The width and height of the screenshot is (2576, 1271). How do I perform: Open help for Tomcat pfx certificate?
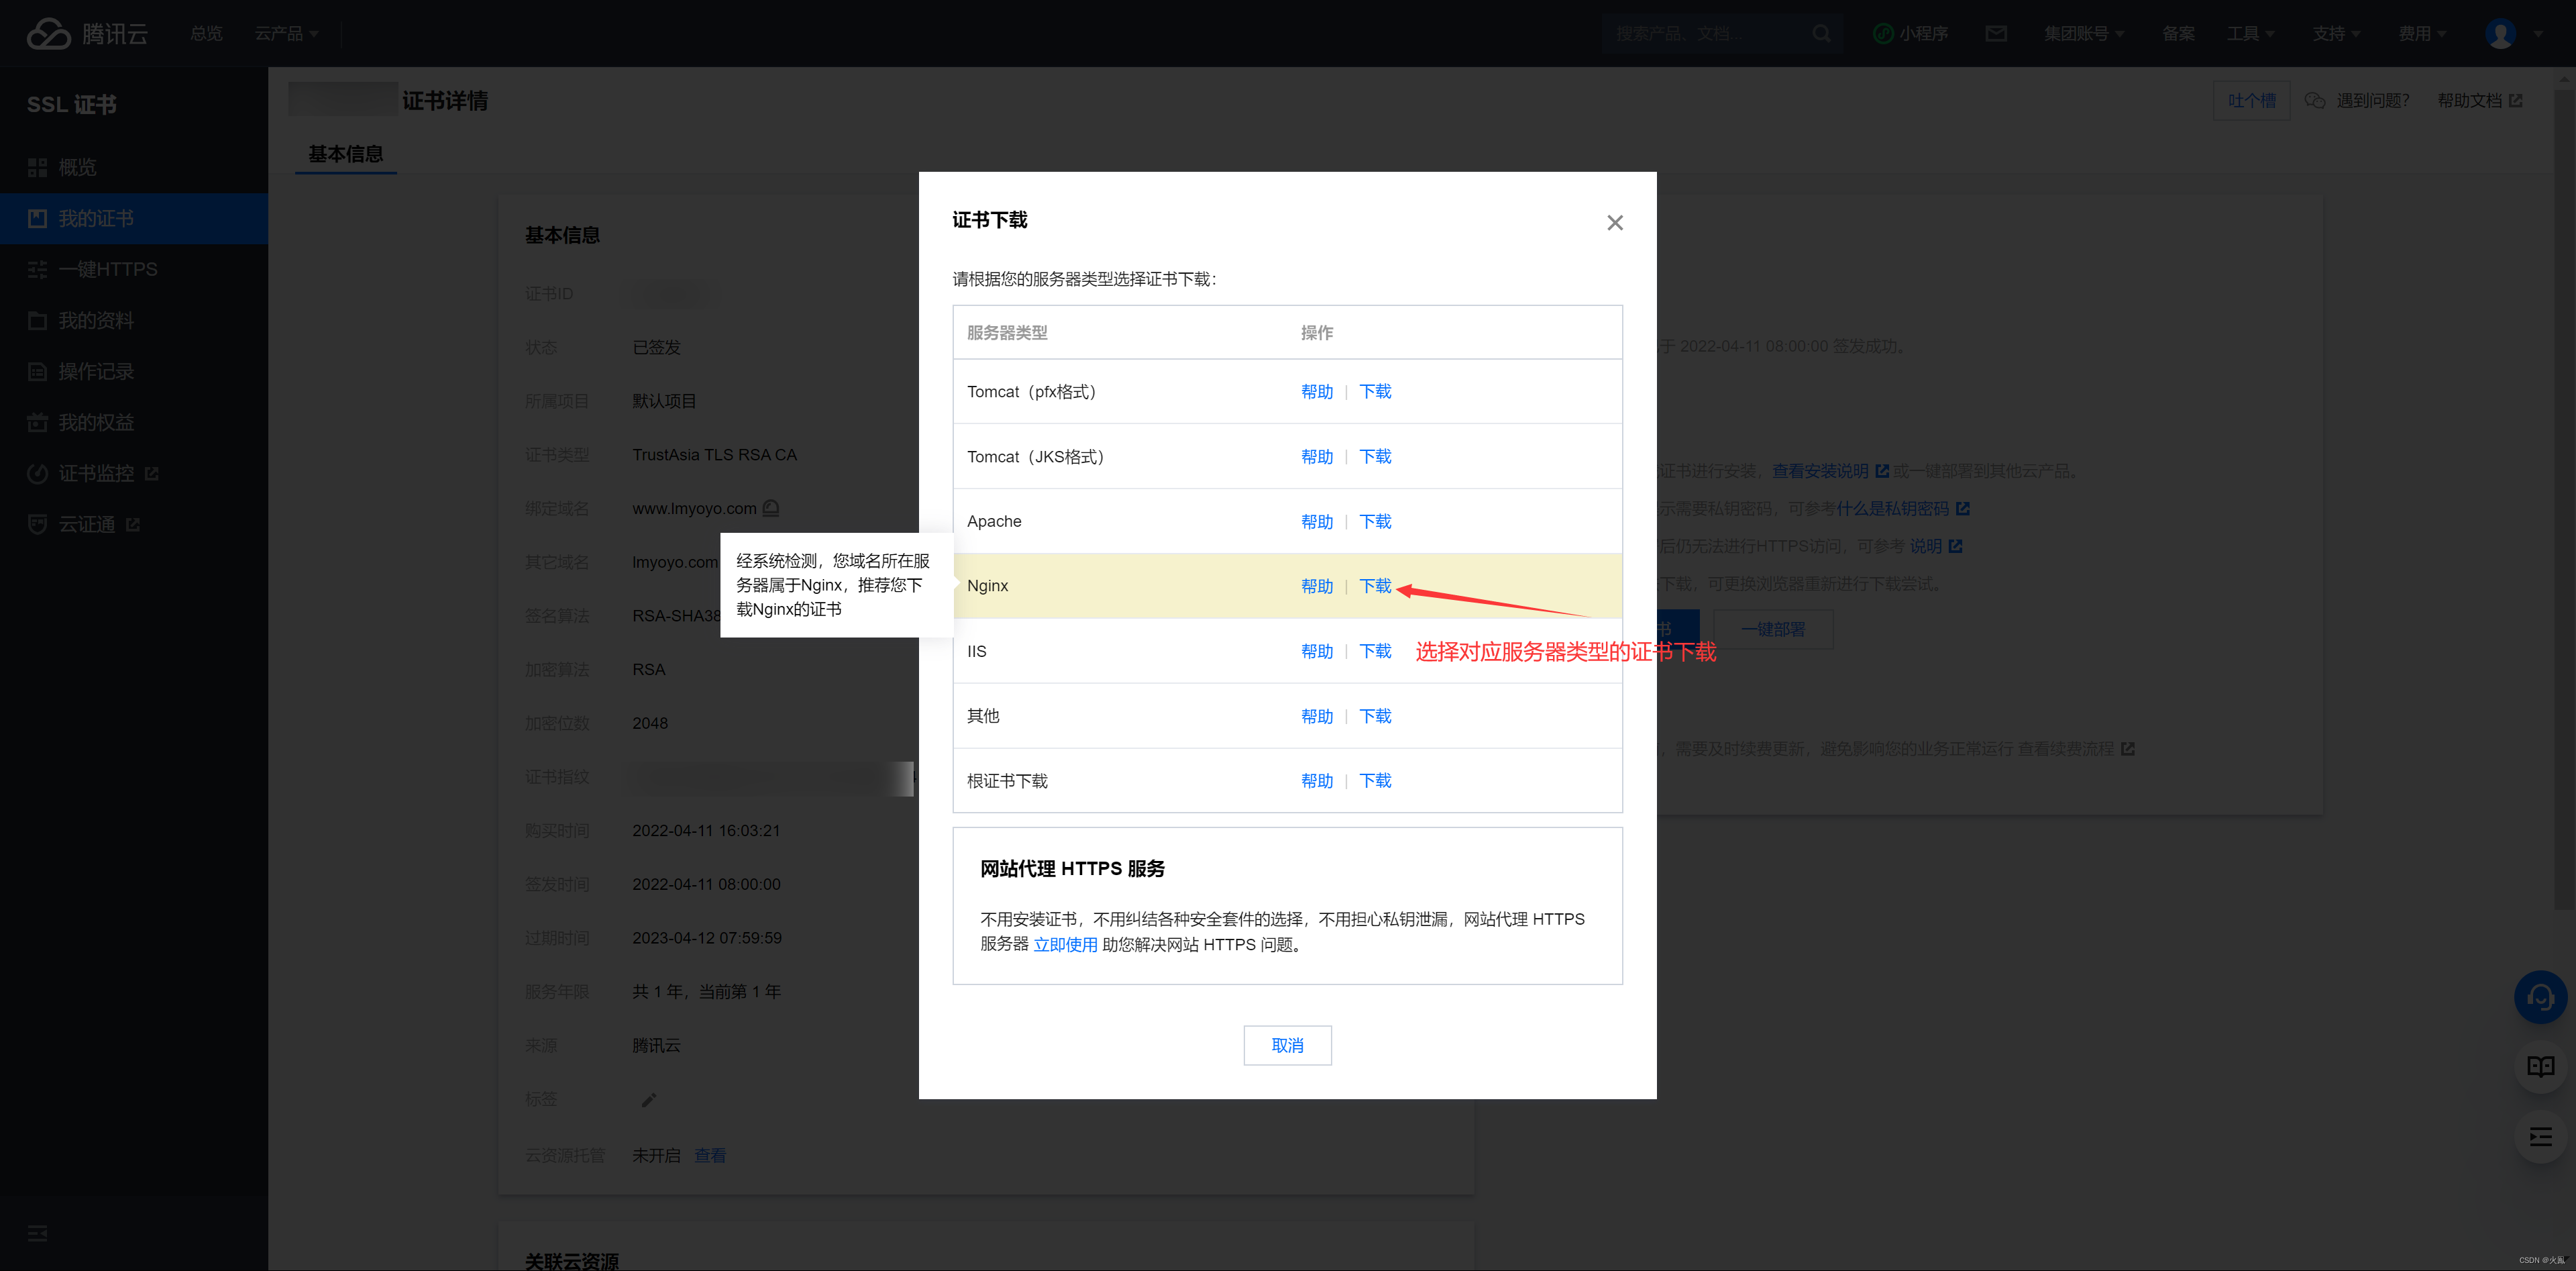[1317, 391]
